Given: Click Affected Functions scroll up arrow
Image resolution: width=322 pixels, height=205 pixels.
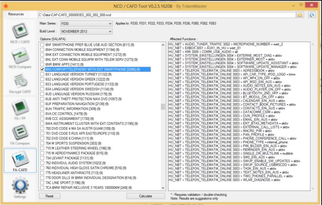Looking at the screenshot, I should coord(313,44).
